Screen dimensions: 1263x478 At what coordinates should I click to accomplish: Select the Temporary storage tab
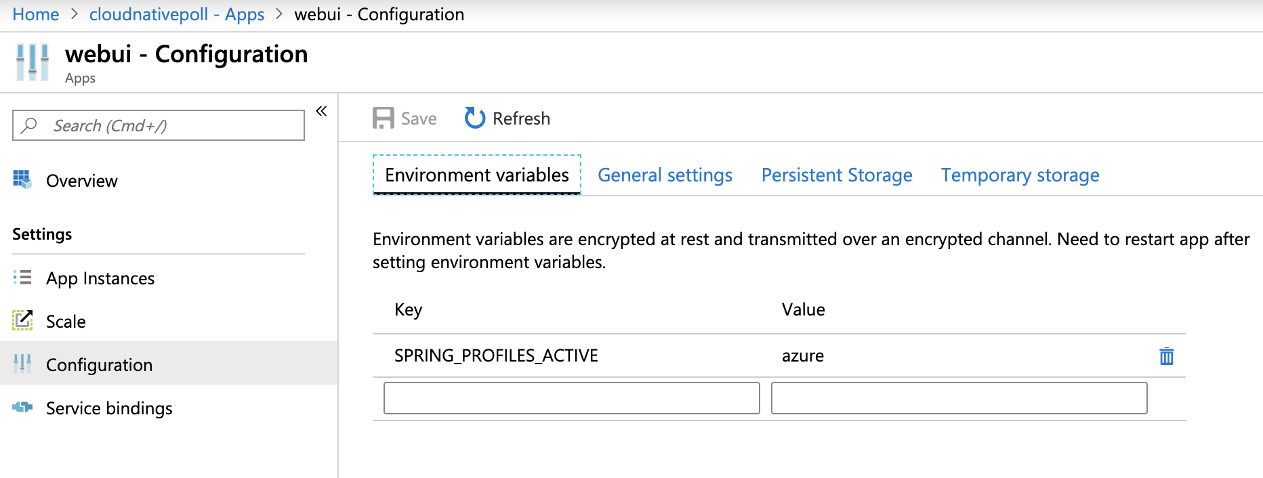(x=1020, y=175)
